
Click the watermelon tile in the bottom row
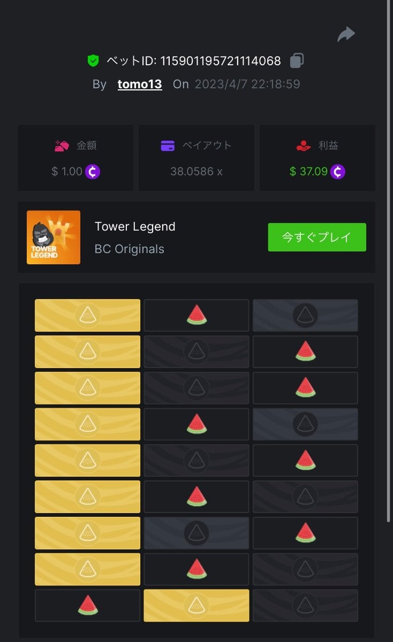coord(88,606)
